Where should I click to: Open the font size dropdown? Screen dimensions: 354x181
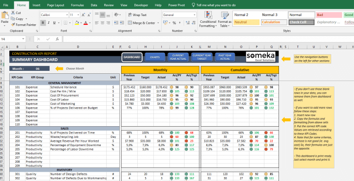(x=78, y=15)
